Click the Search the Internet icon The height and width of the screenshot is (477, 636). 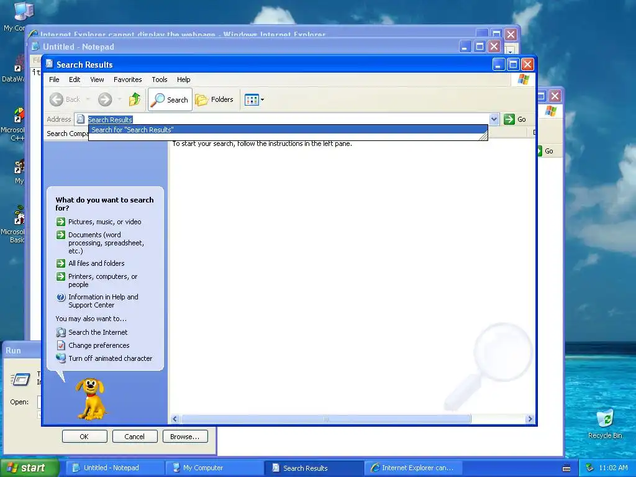pyautogui.click(x=61, y=332)
